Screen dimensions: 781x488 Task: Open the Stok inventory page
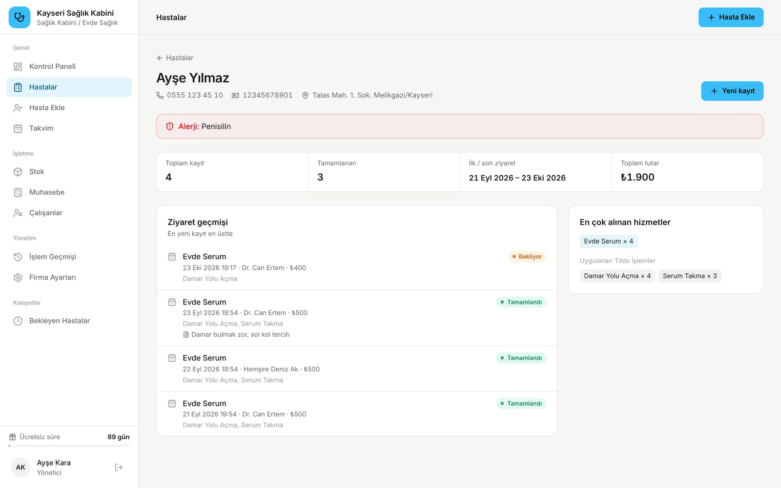click(x=69, y=172)
